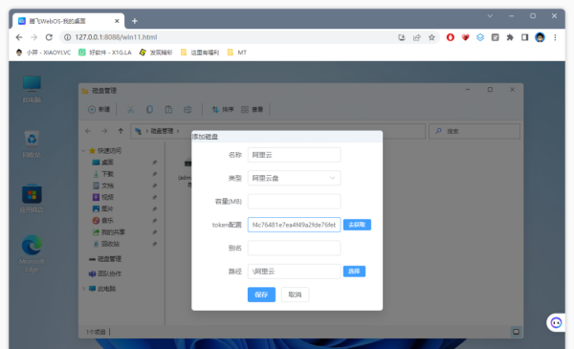Open the MT bookmark folder
The width and height of the screenshot is (574, 349).
pos(237,53)
